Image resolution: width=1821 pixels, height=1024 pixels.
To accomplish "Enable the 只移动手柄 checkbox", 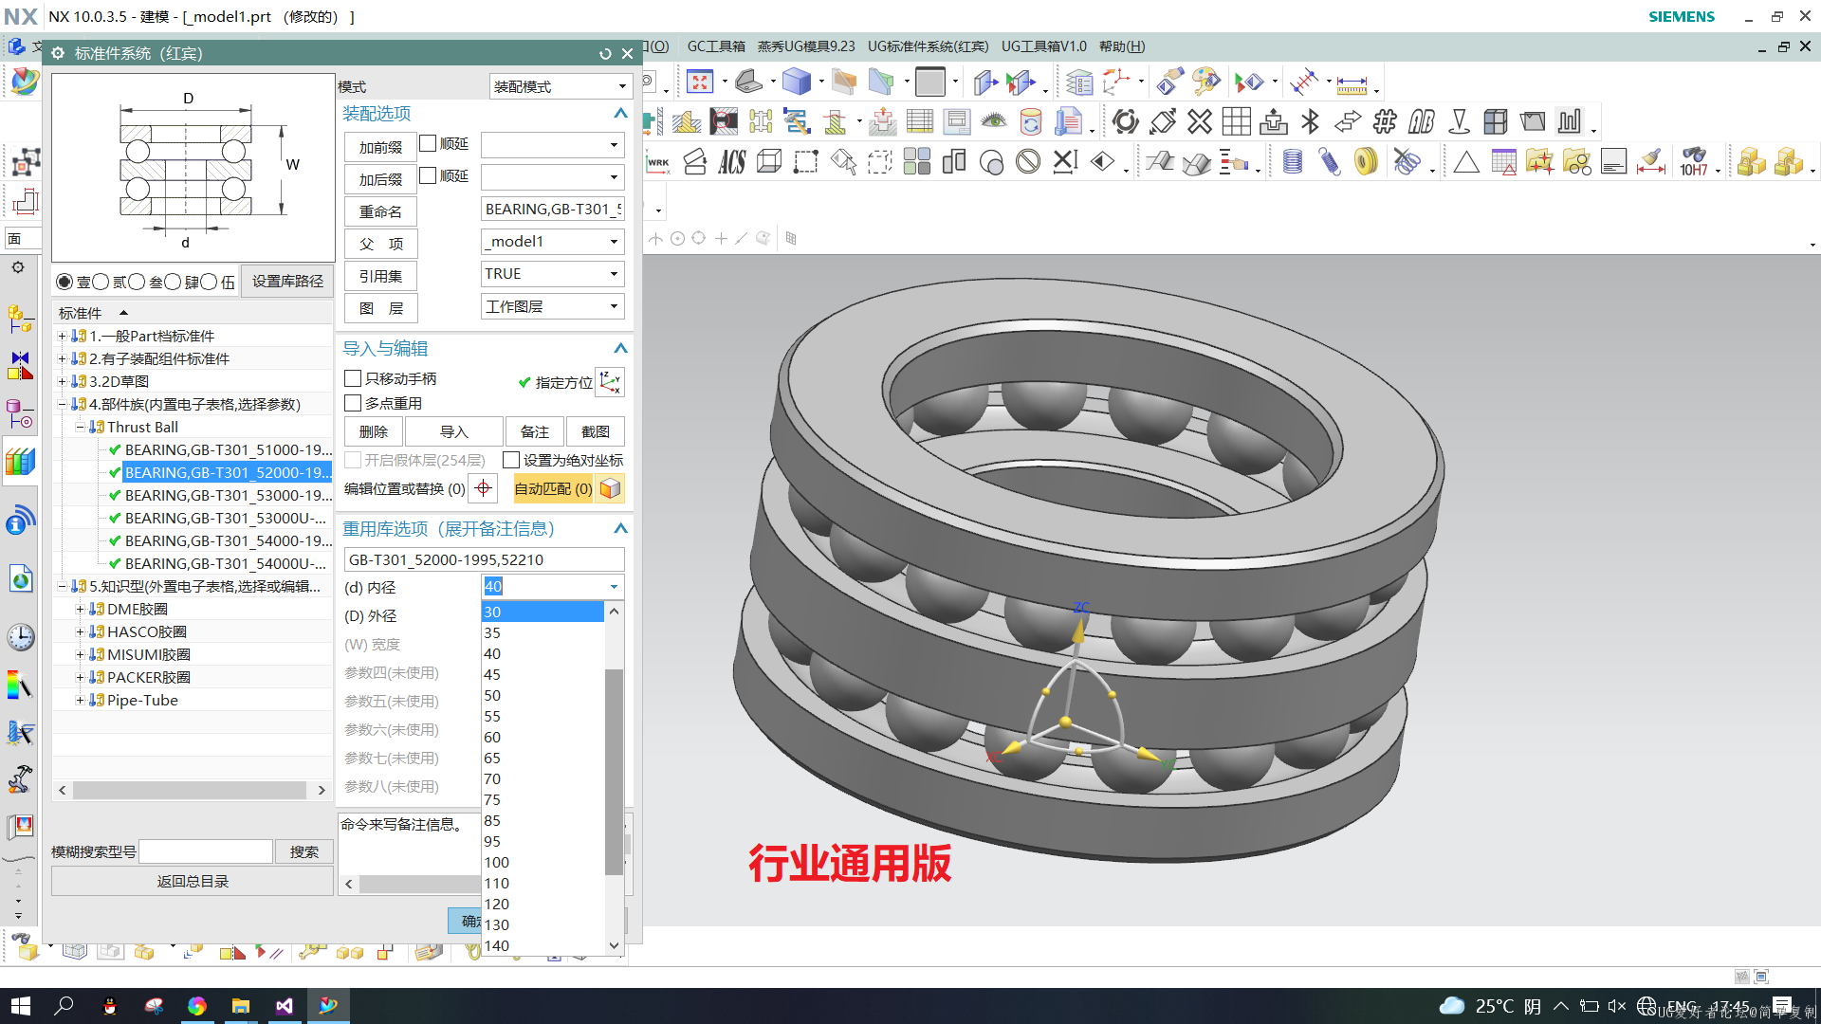I will pos(353,378).
